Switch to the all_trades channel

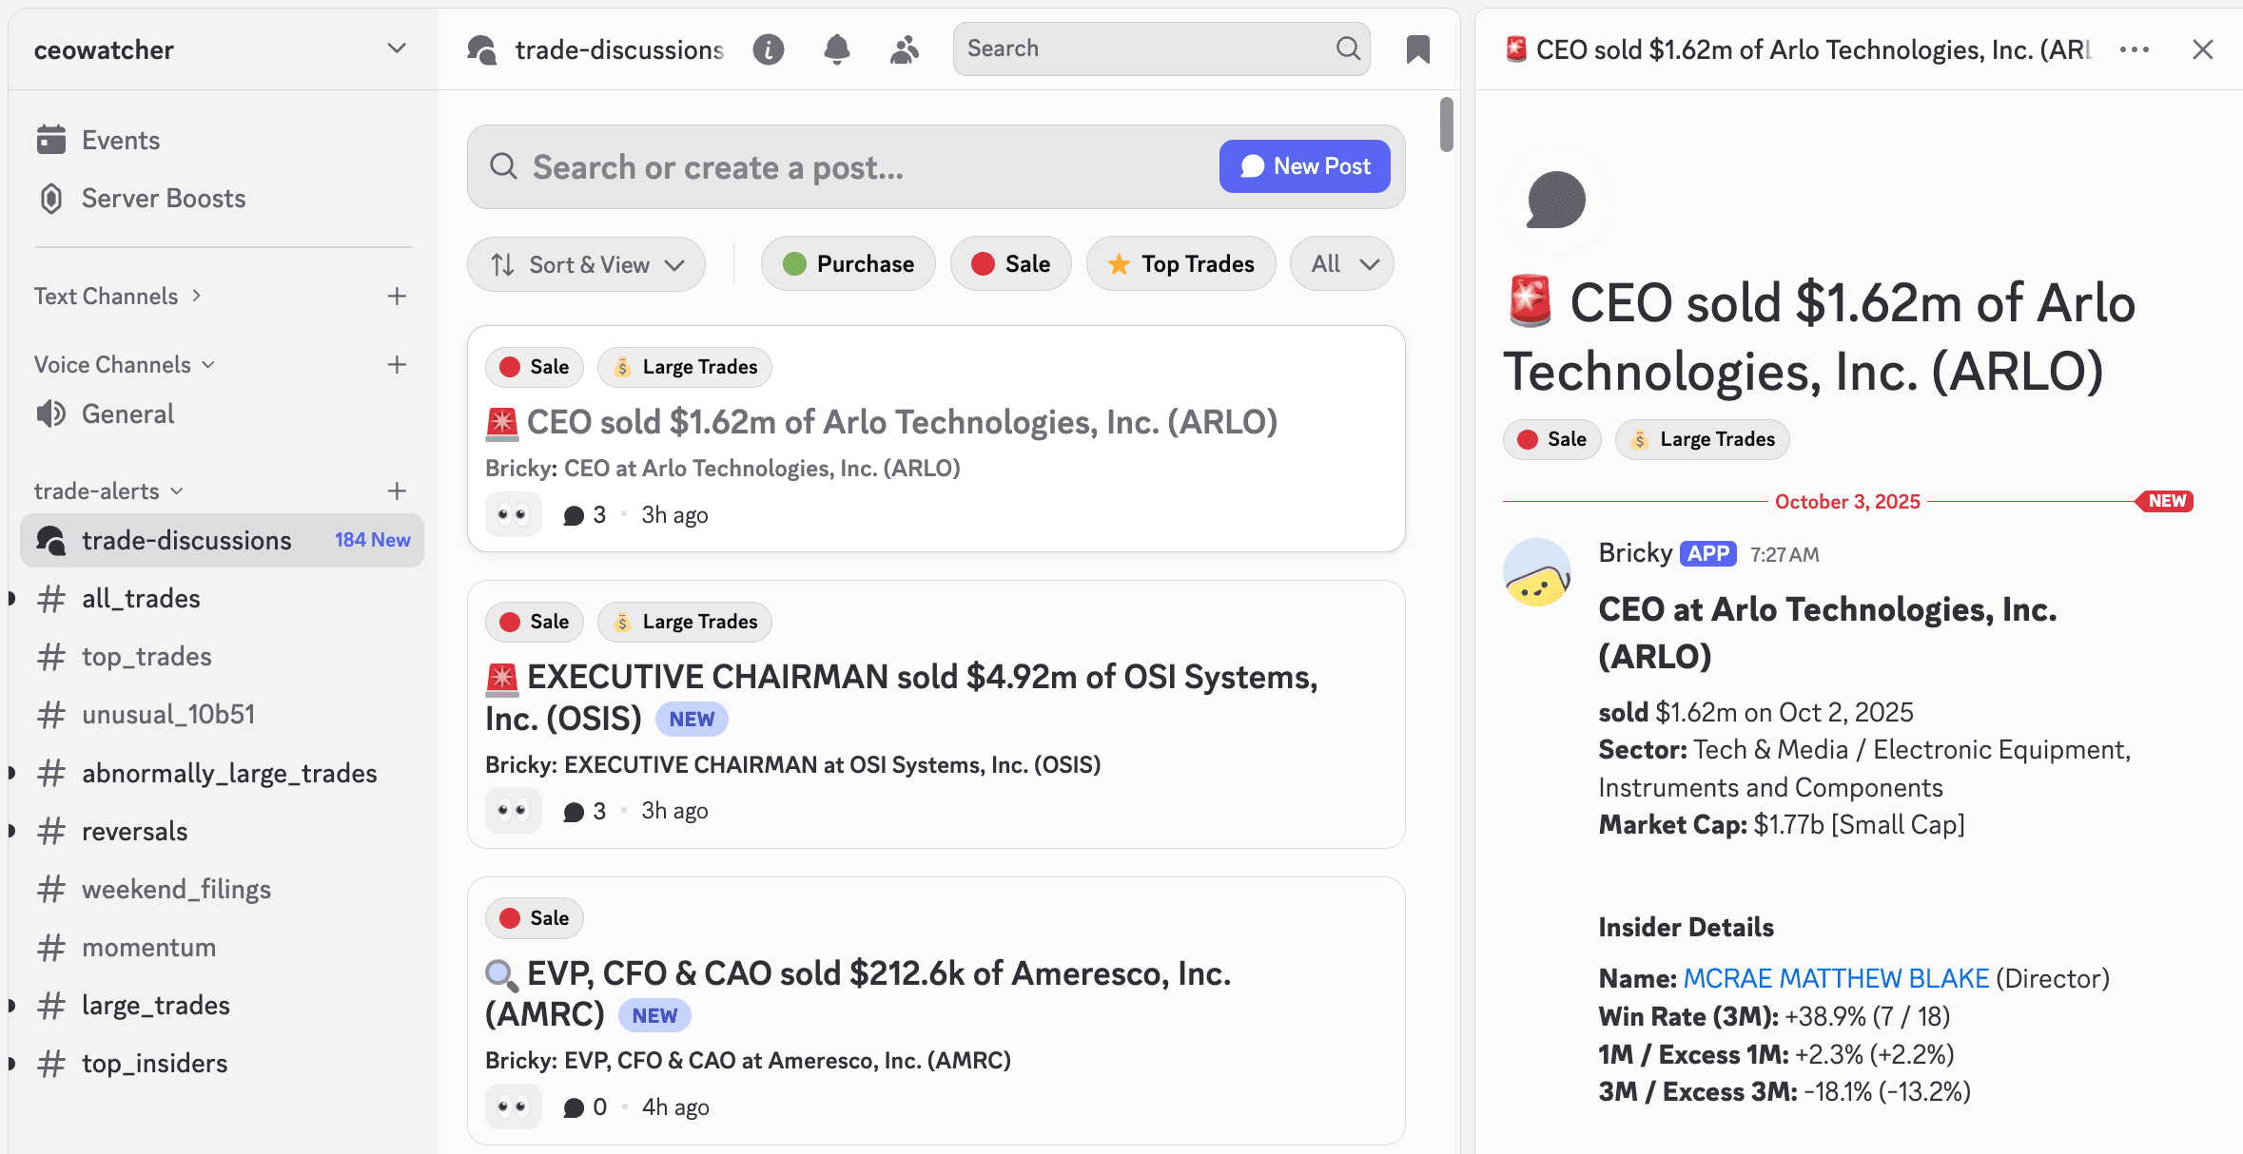click(141, 598)
